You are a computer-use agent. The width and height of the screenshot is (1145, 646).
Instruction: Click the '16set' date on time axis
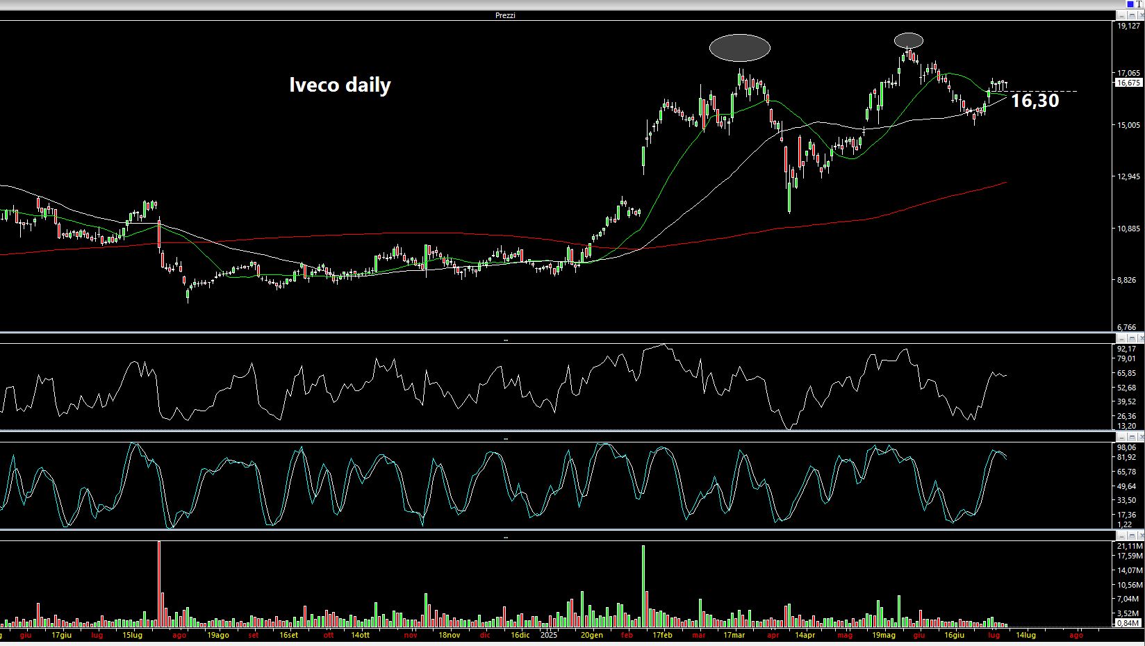(288, 635)
